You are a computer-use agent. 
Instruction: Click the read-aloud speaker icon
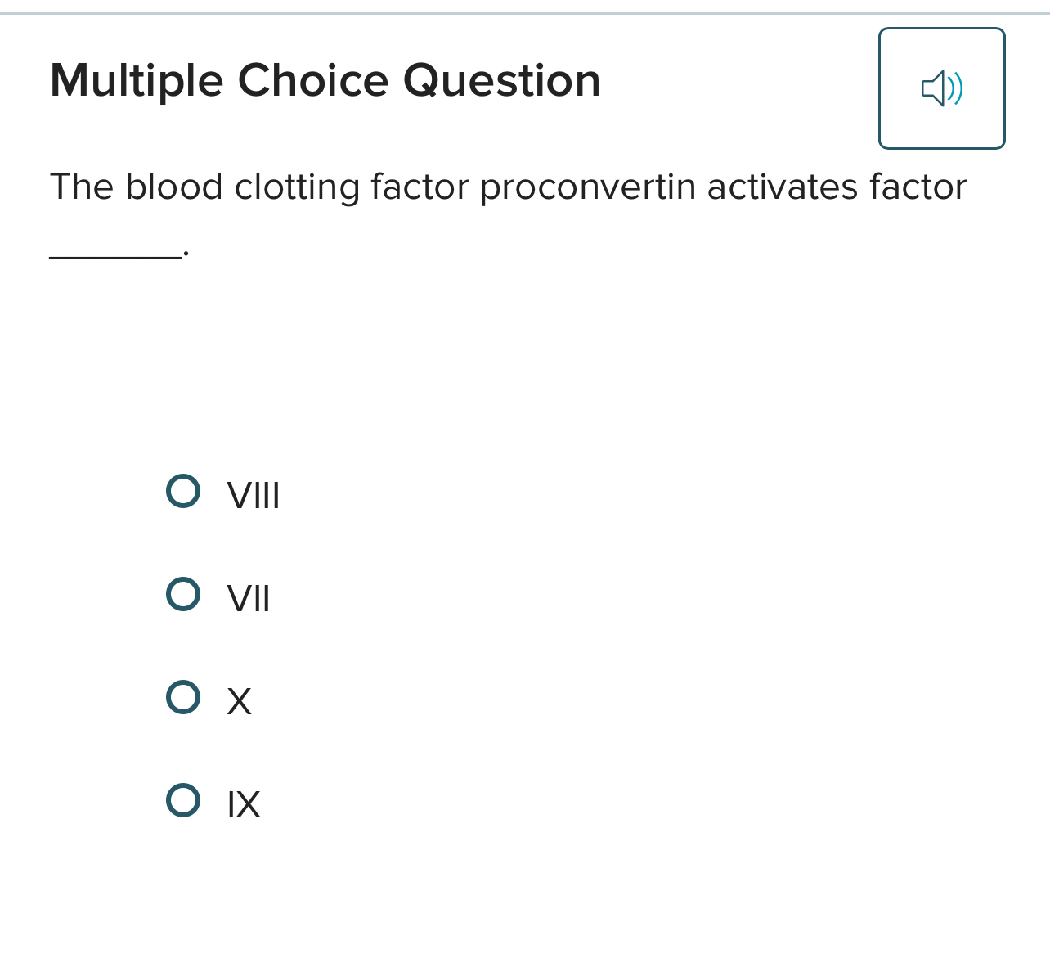click(941, 88)
